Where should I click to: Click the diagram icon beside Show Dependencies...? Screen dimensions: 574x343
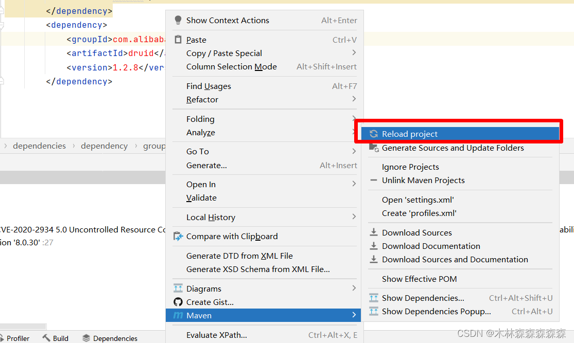(373, 298)
